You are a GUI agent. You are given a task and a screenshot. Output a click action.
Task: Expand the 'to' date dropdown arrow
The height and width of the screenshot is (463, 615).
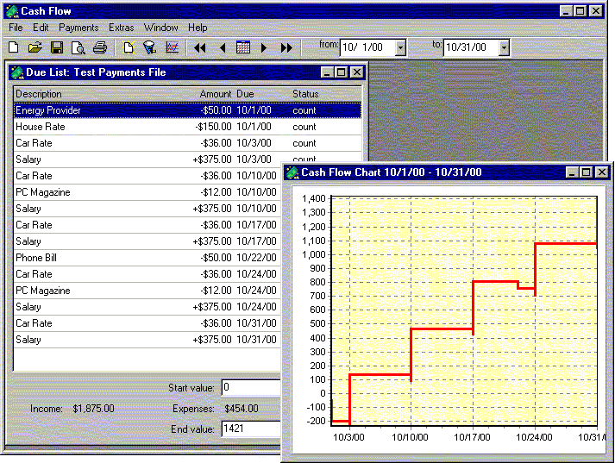pos(504,47)
